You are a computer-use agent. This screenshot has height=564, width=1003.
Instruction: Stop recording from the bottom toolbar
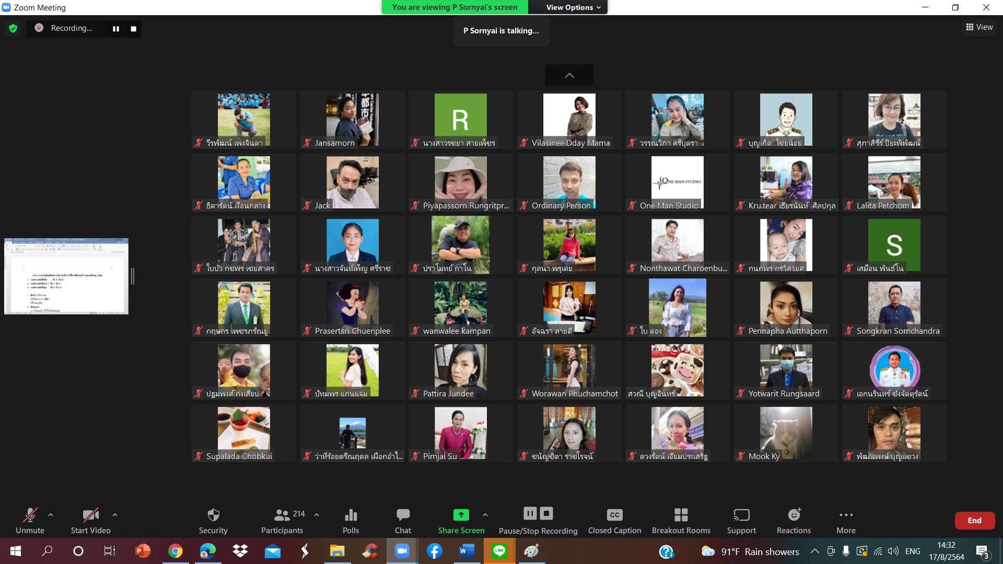click(x=546, y=514)
